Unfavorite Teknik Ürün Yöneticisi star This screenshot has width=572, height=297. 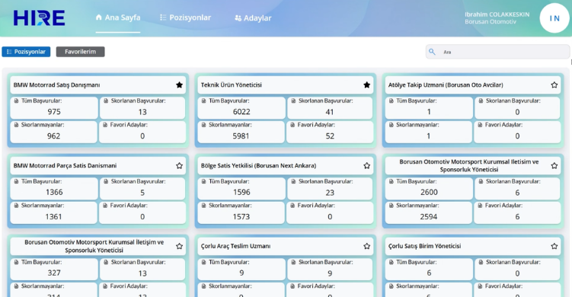click(366, 85)
